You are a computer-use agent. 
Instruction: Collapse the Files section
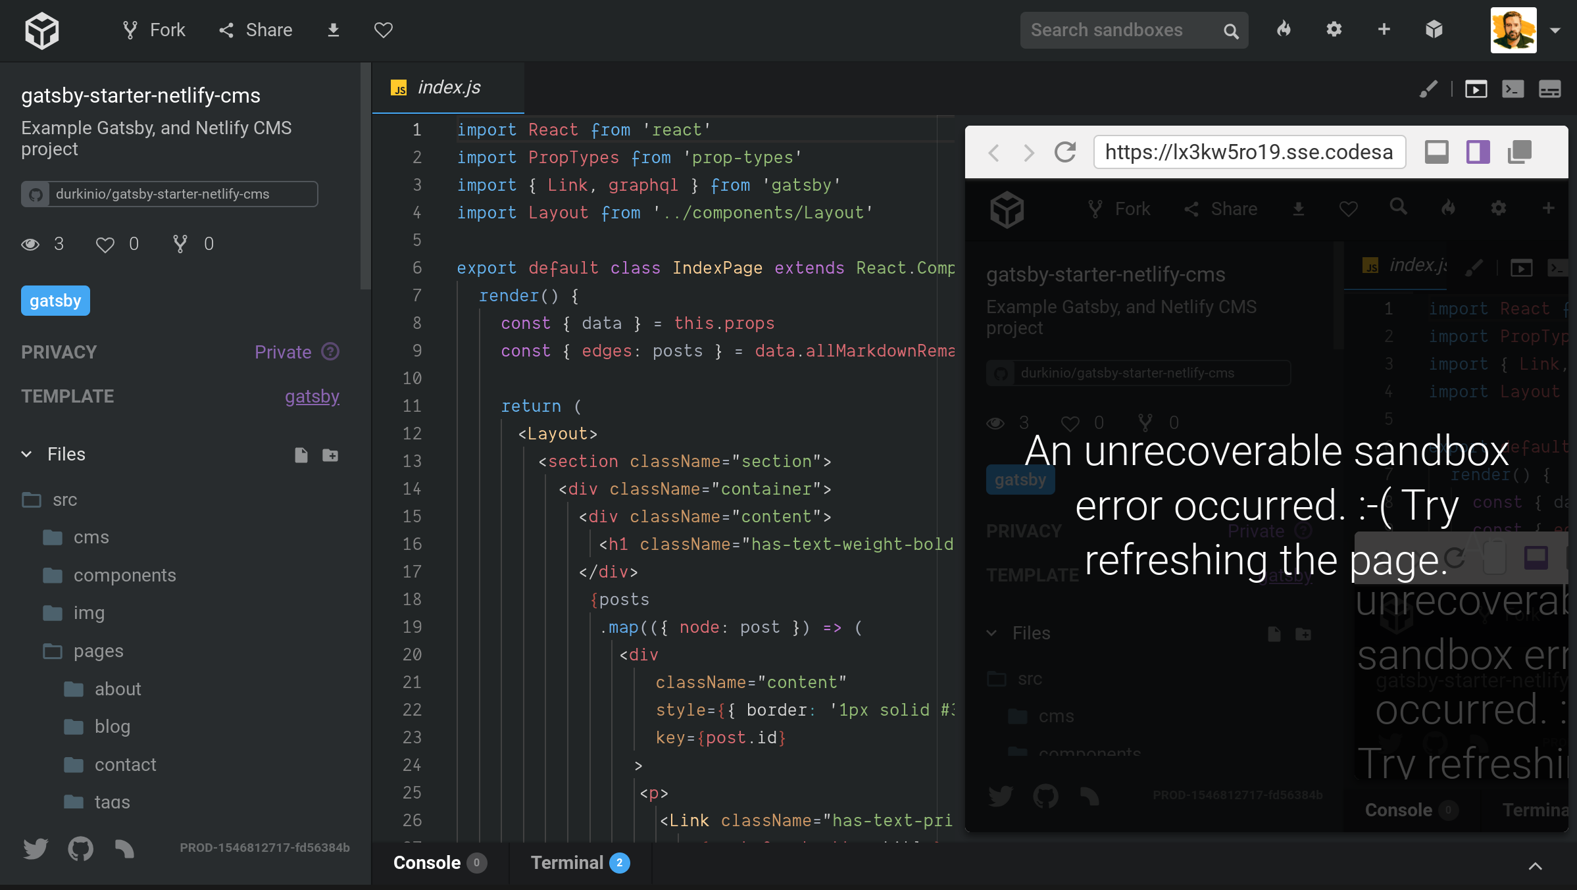click(x=26, y=454)
